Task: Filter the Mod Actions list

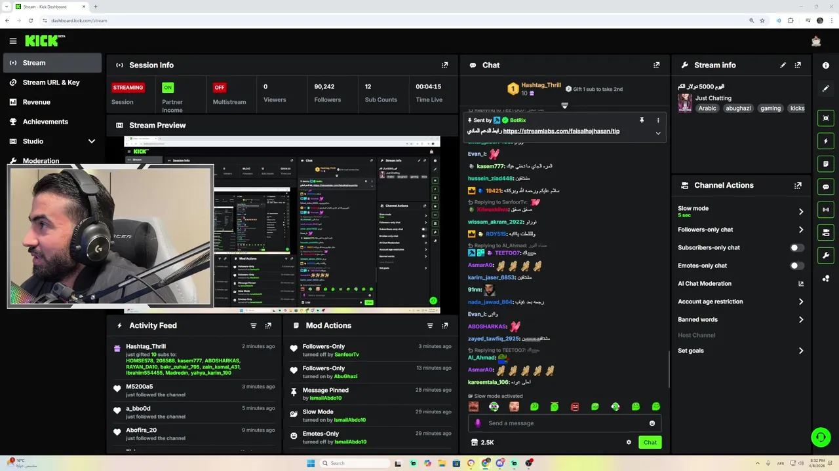Action: [x=430, y=326]
